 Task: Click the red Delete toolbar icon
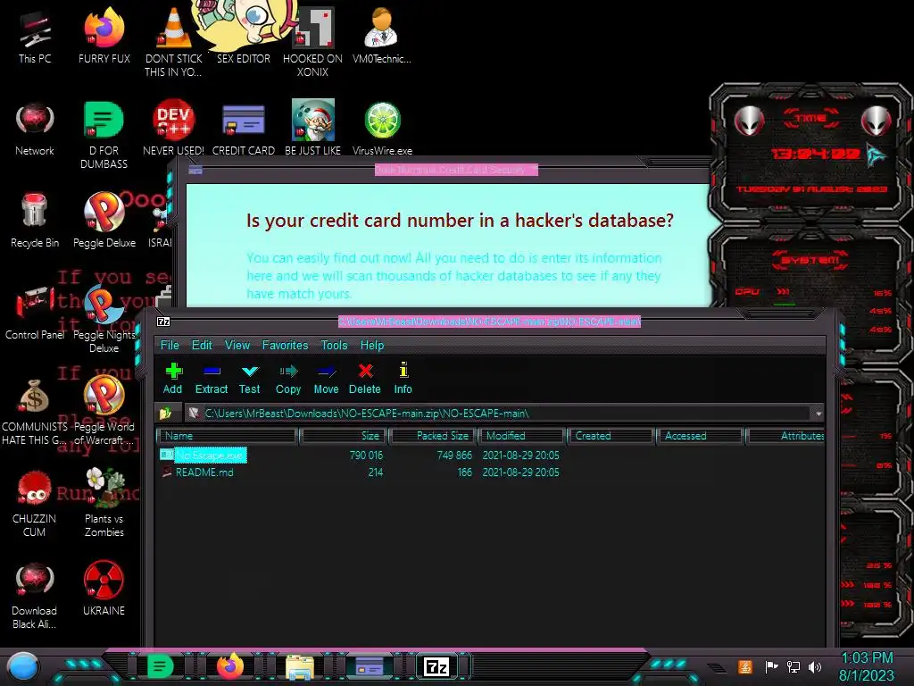click(365, 379)
